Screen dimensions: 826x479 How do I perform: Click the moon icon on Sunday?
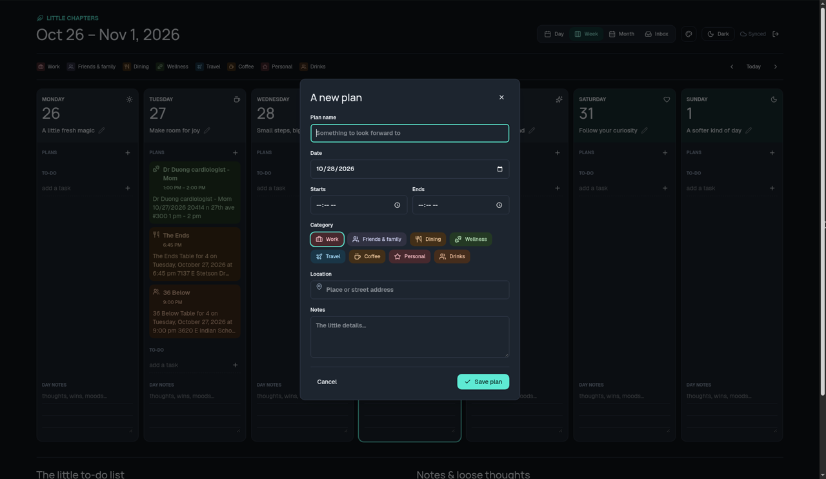[774, 100]
